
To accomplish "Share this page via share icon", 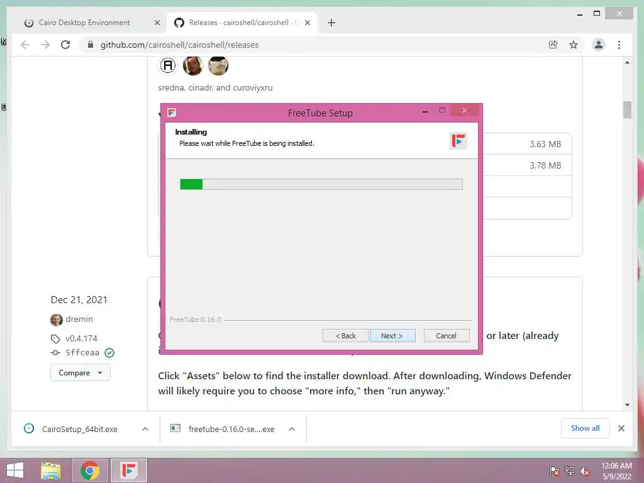I will 553,45.
